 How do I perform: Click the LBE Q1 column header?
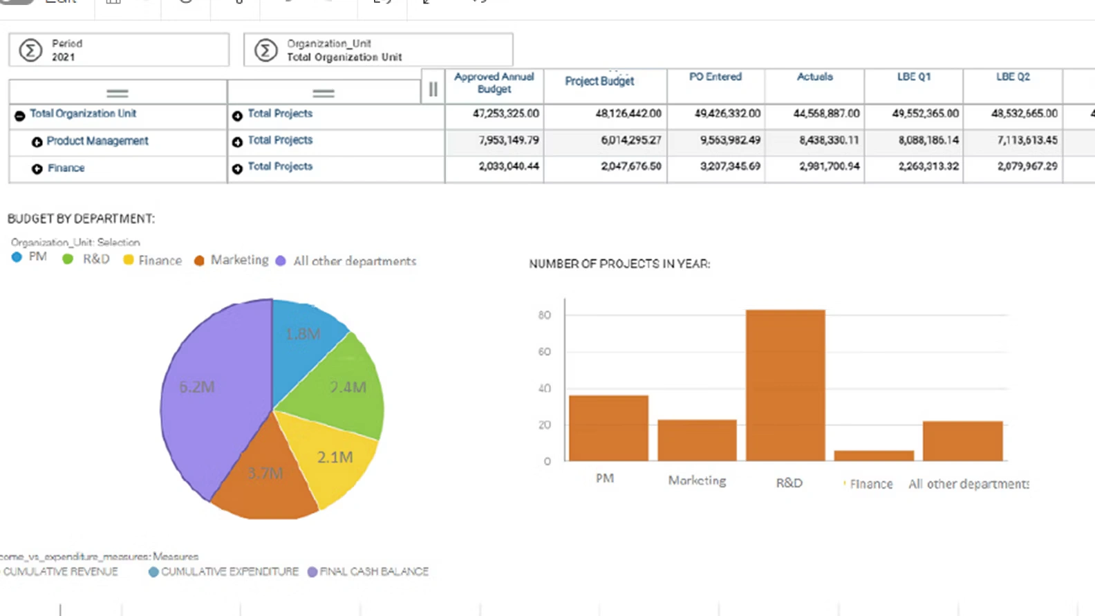(913, 77)
